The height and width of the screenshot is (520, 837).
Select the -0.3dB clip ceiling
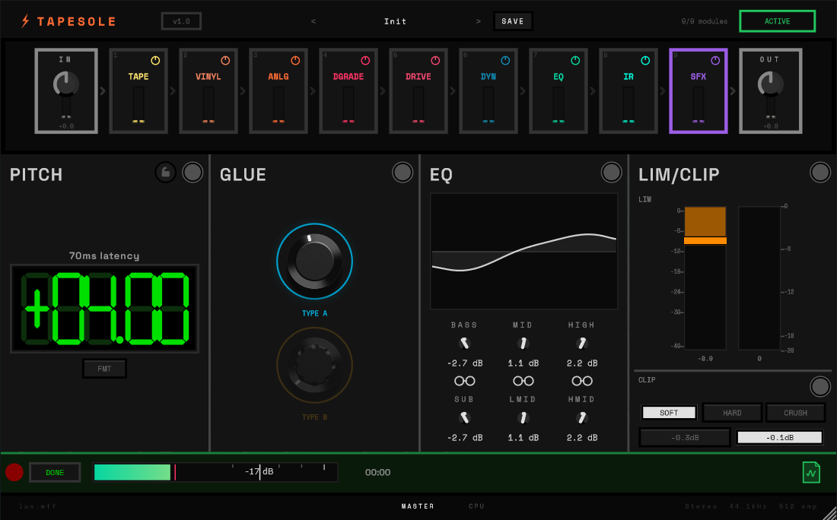pyautogui.click(x=684, y=438)
